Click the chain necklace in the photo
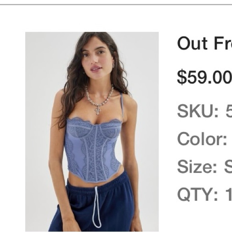 pyautogui.click(x=98, y=96)
